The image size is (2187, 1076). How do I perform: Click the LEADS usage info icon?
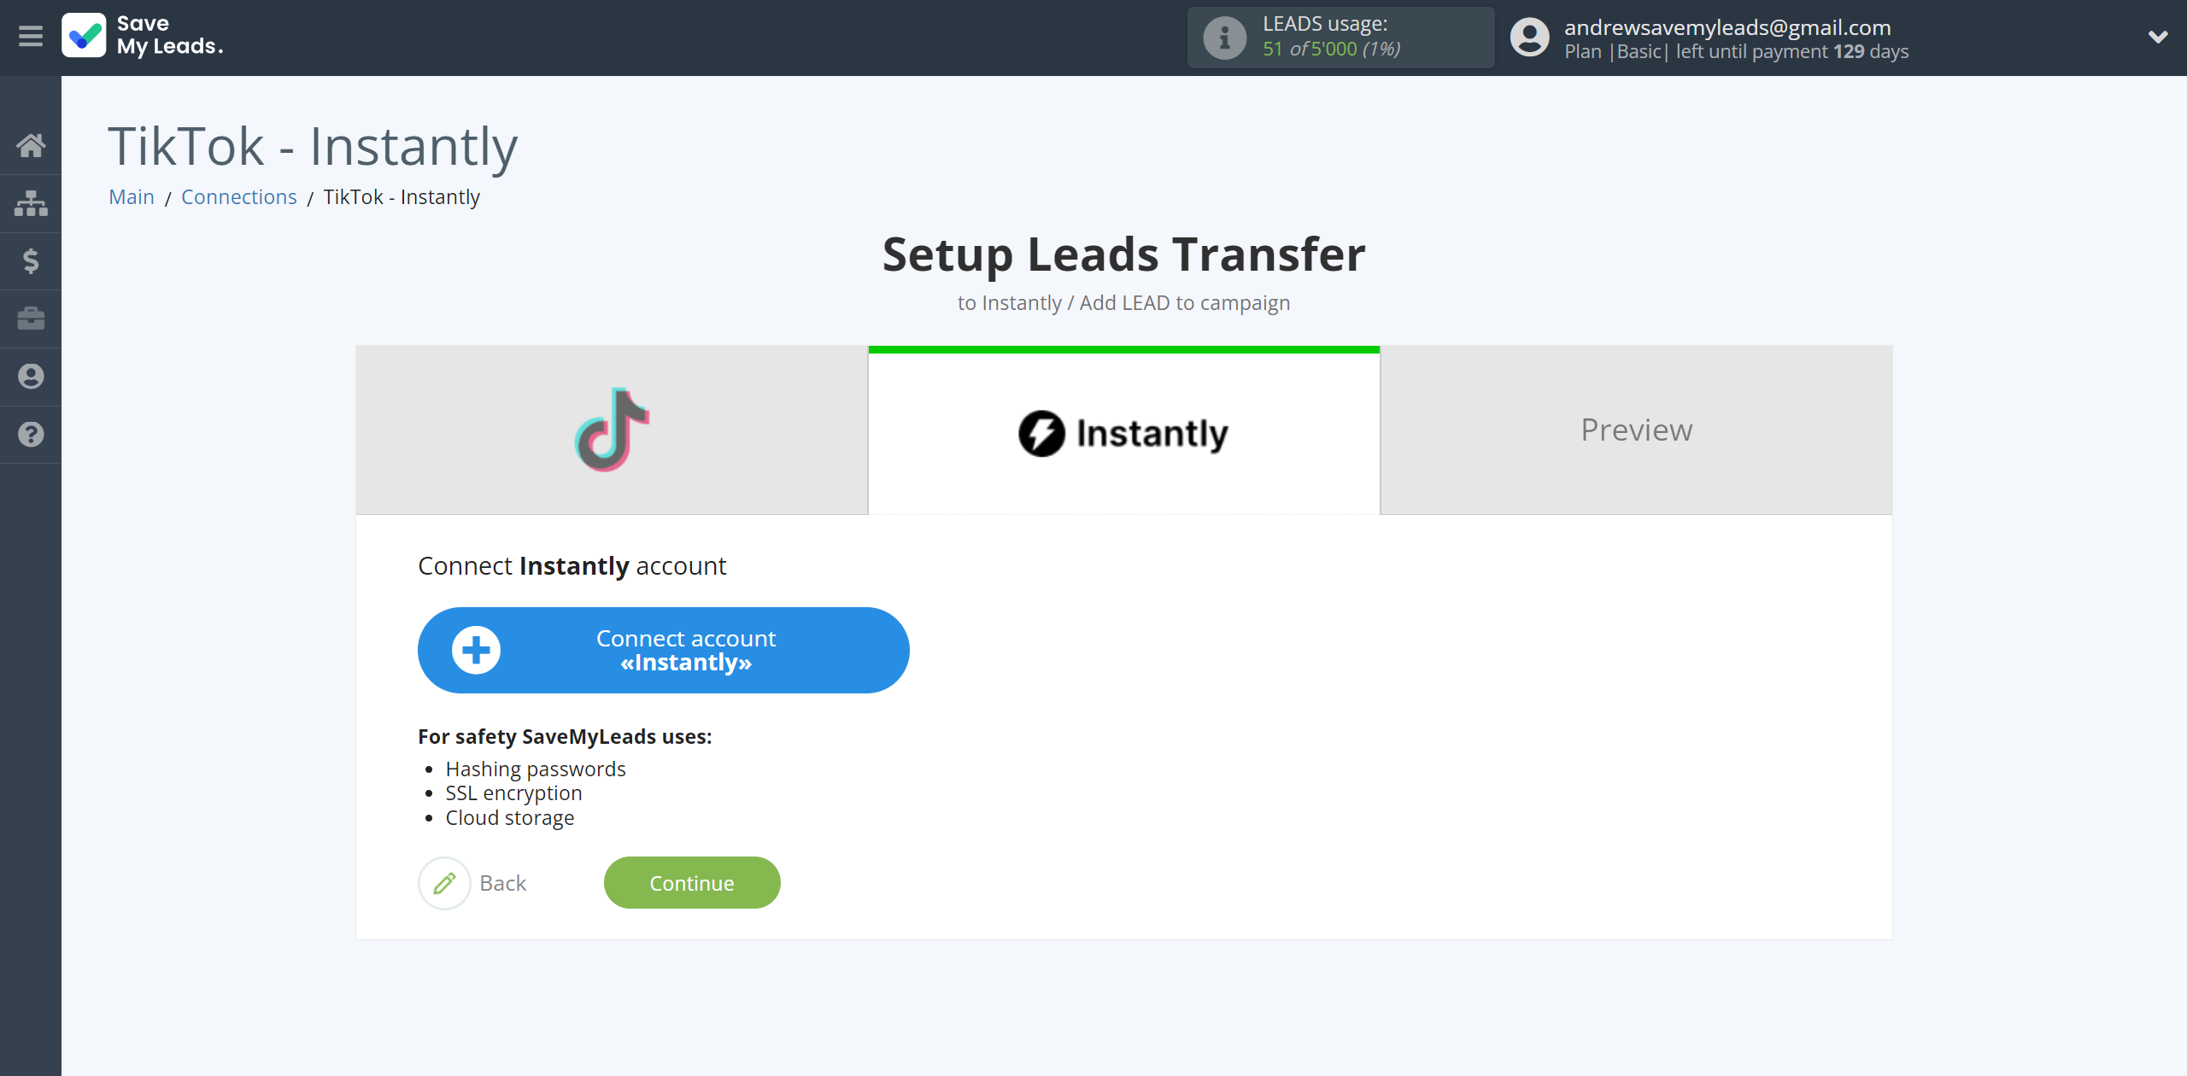tap(1222, 36)
